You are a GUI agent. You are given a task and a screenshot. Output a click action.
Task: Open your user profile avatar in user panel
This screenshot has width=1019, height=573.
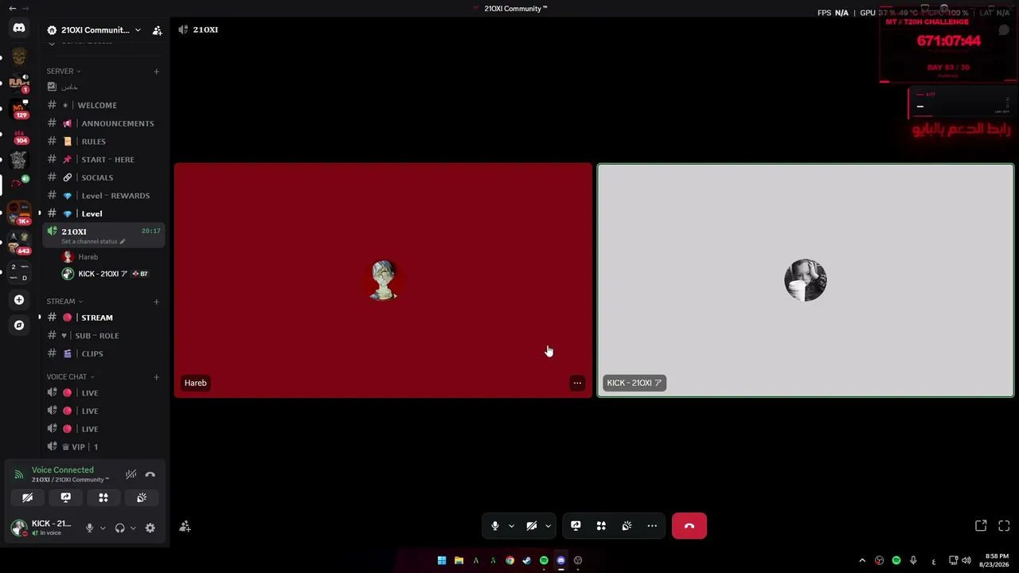(19, 527)
